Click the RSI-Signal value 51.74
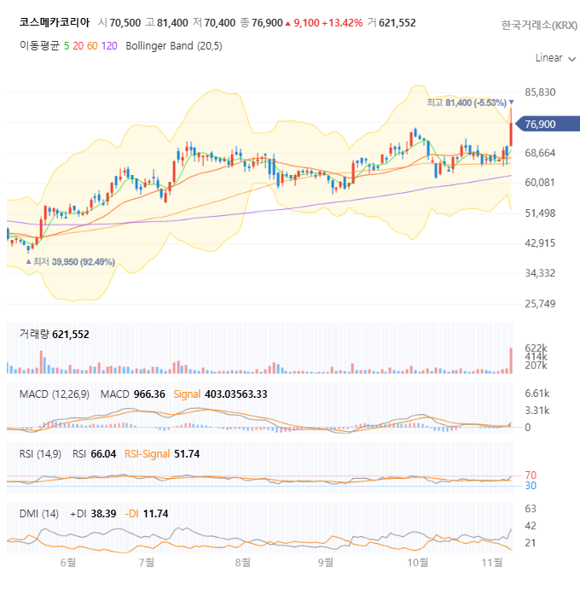The height and width of the screenshot is (595, 580). coord(187,454)
